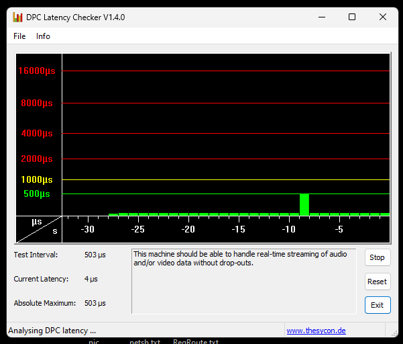Click the window title bar text
This screenshot has height=344, width=403.
(x=75, y=17)
